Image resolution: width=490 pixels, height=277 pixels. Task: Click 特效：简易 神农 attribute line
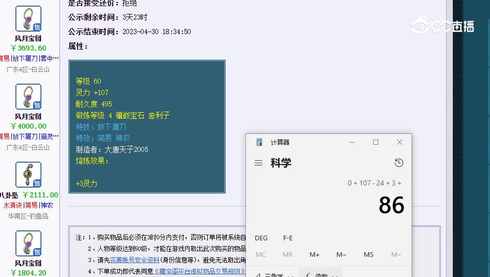tap(103, 138)
